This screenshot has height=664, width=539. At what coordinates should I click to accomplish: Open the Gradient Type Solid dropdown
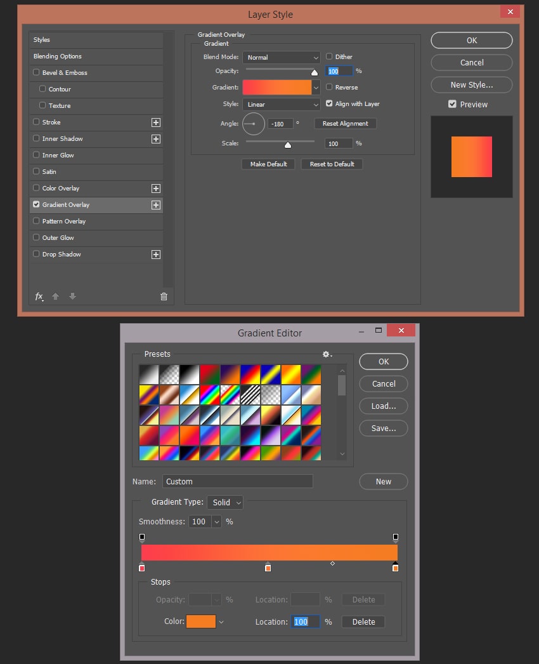225,502
